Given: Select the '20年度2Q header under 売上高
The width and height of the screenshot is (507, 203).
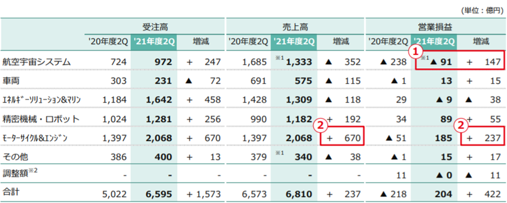Looking at the screenshot, I should [x=248, y=42].
